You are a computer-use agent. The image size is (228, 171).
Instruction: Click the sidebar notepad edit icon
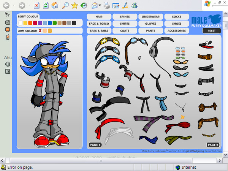[8, 22]
